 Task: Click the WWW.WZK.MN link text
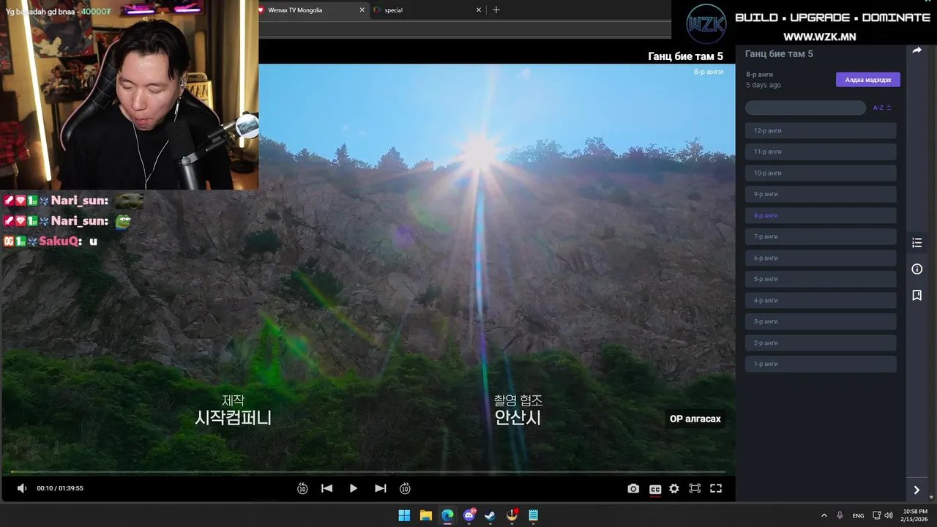819,37
